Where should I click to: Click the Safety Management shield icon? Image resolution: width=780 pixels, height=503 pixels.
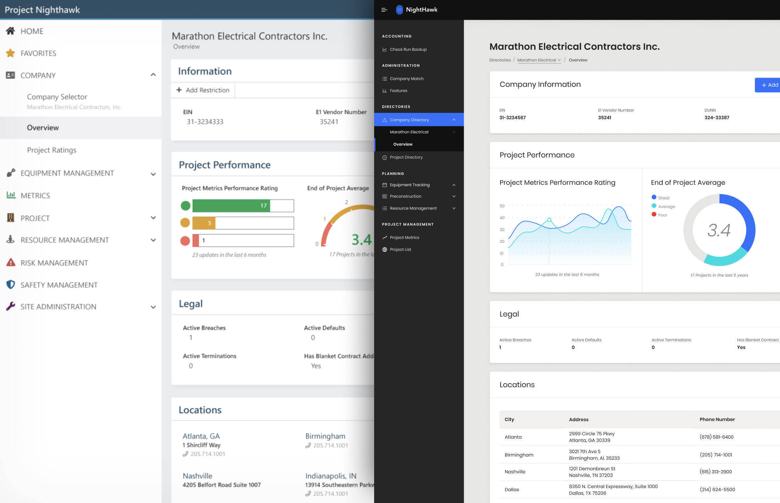click(11, 285)
